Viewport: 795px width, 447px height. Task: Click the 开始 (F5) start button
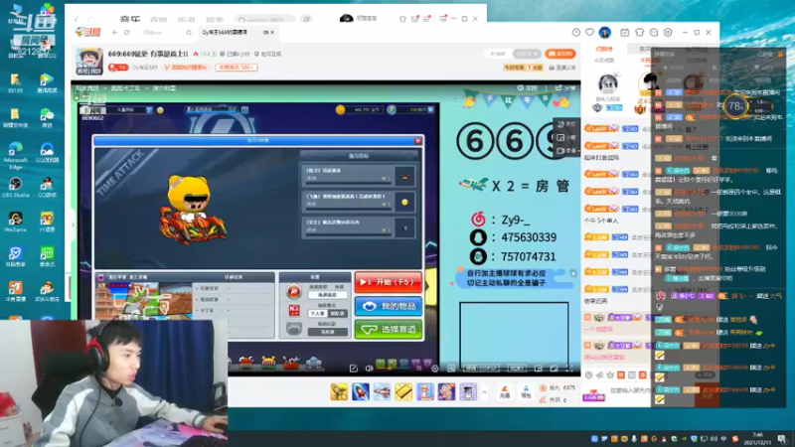coord(389,282)
